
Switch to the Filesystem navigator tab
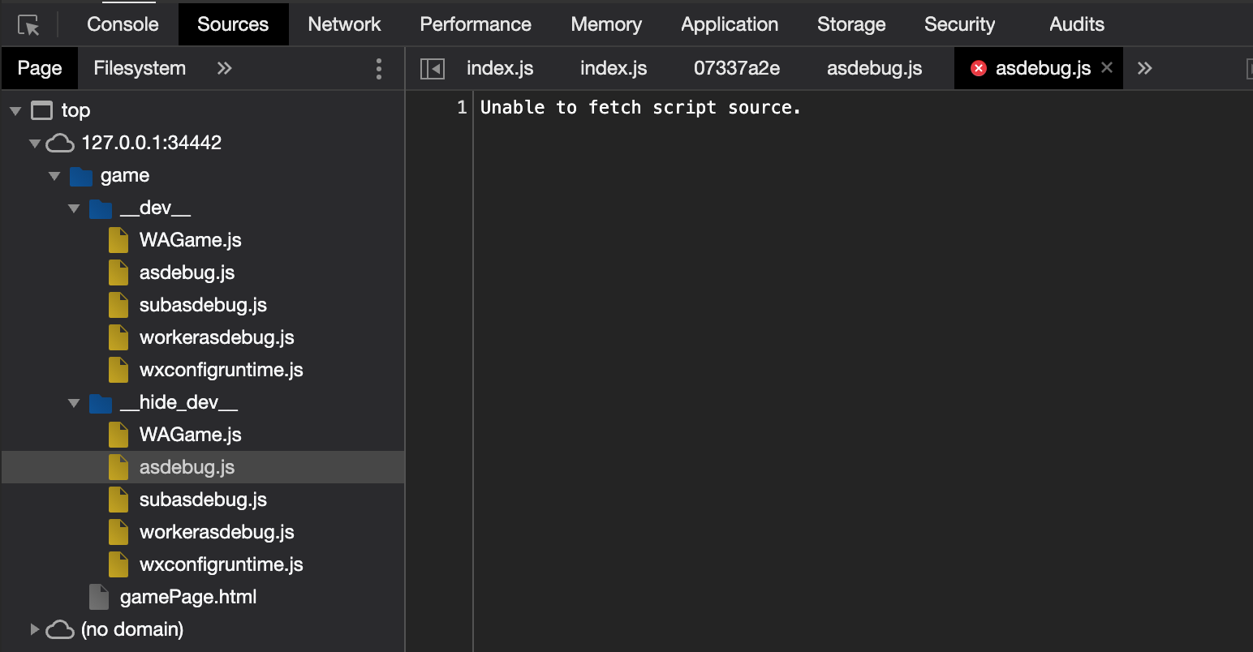point(140,68)
